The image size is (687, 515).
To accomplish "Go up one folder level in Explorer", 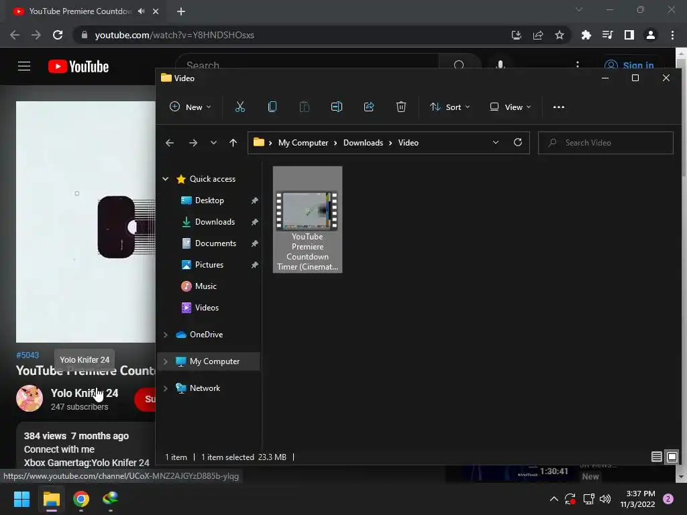I will (233, 143).
